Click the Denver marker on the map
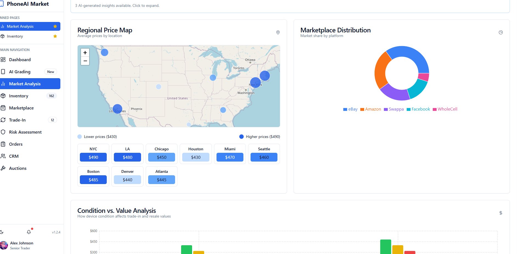This screenshot has height=254, width=517. click(159, 87)
